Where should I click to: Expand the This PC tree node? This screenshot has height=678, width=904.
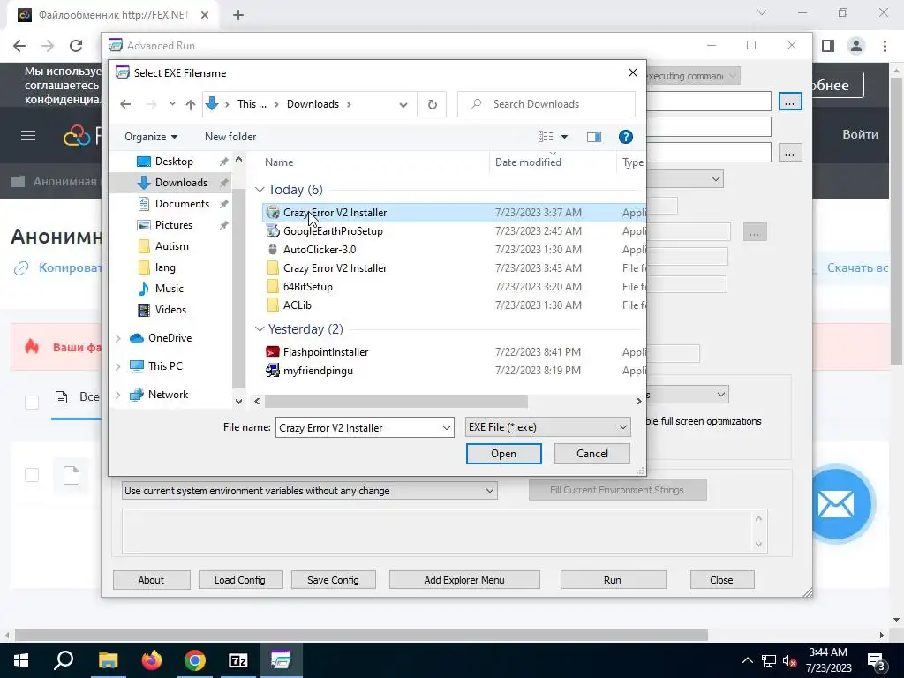tap(118, 366)
